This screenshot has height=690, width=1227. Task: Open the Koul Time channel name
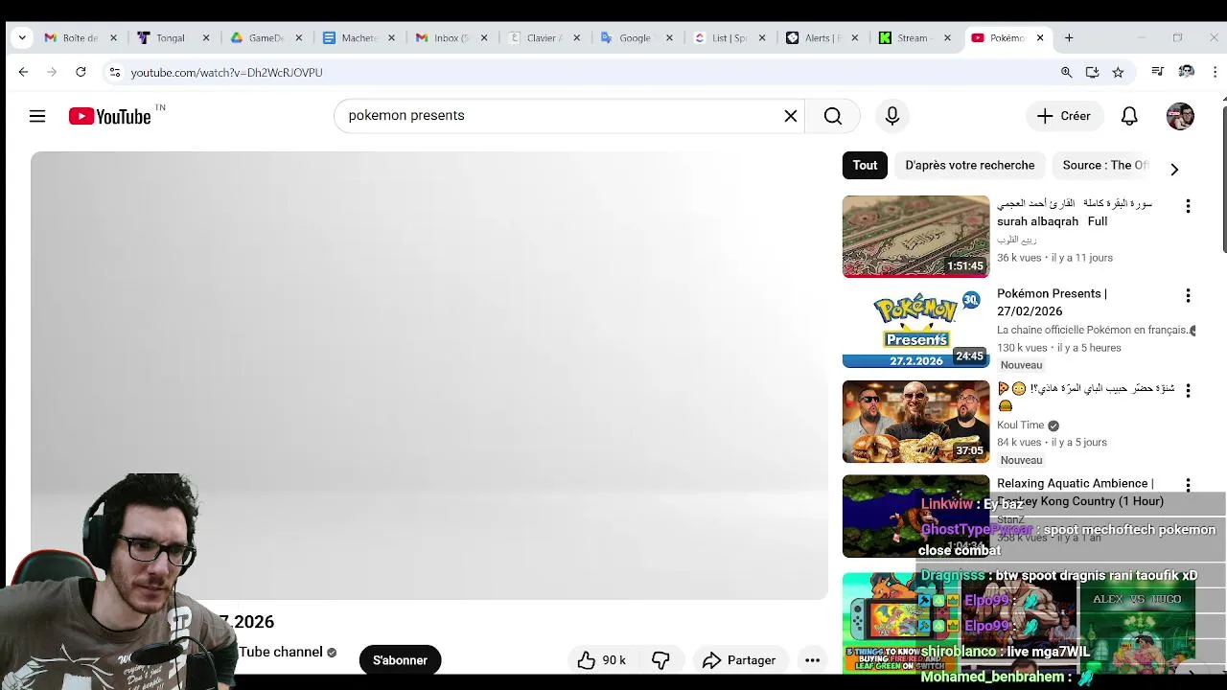pyautogui.click(x=1020, y=425)
